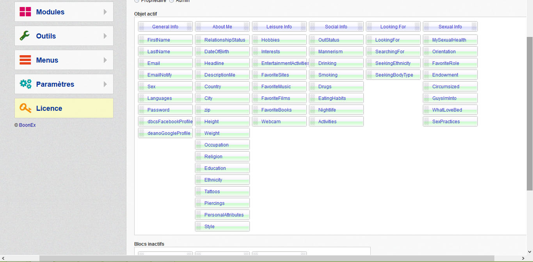Click the green wrench Outils icon
This screenshot has height=262, width=533.
point(25,36)
